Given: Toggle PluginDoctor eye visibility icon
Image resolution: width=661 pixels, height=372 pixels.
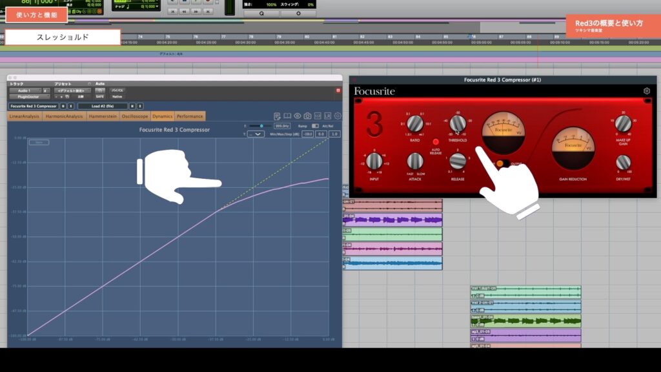Looking at the screenshot, I should coord(297,116).
